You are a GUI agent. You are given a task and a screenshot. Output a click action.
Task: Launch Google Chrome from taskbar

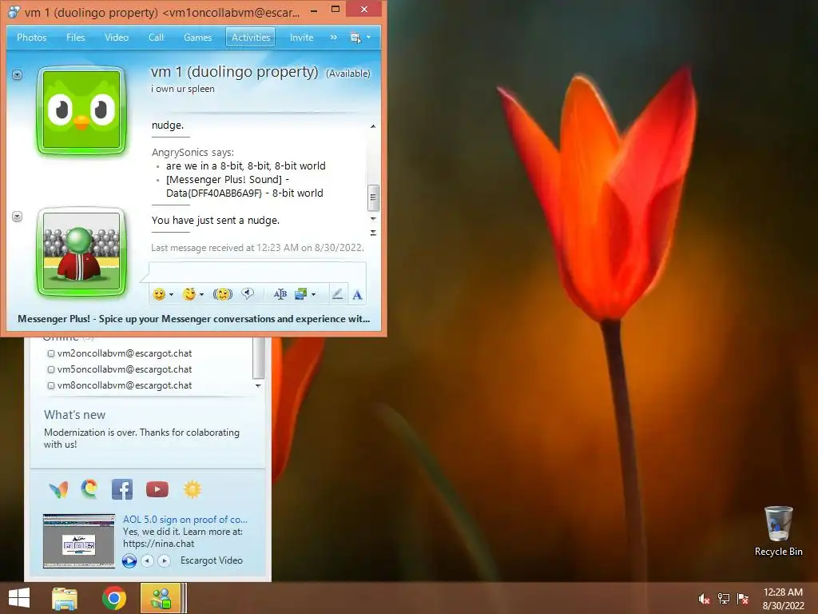pos(114,598)
